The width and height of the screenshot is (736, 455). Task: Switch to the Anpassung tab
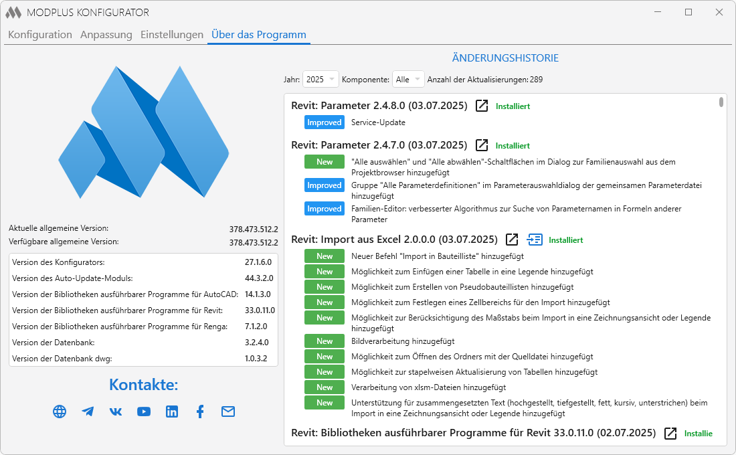click(106, 35)
